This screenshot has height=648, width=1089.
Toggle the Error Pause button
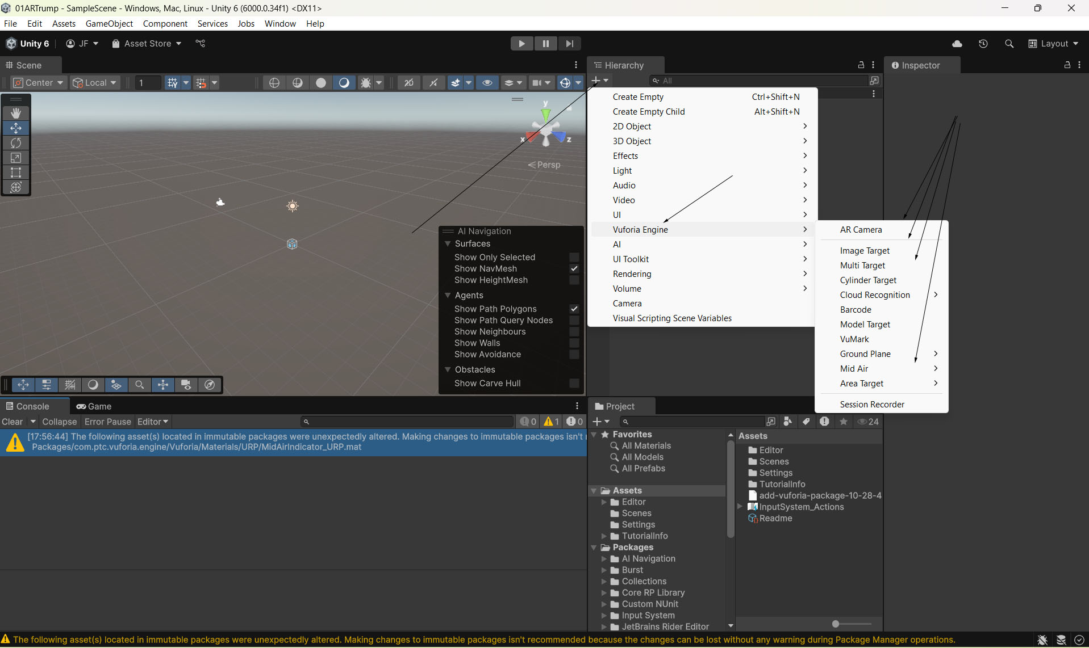pos(107,422)
